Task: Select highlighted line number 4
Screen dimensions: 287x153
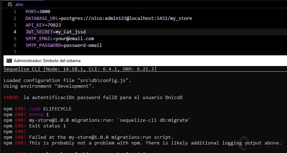Action: [x=15, y=32]
